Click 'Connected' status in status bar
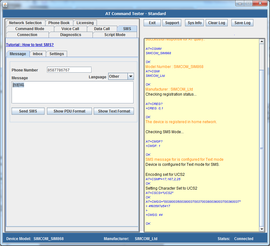The height and width of the screenshot is (246, 270). [244, 238]
